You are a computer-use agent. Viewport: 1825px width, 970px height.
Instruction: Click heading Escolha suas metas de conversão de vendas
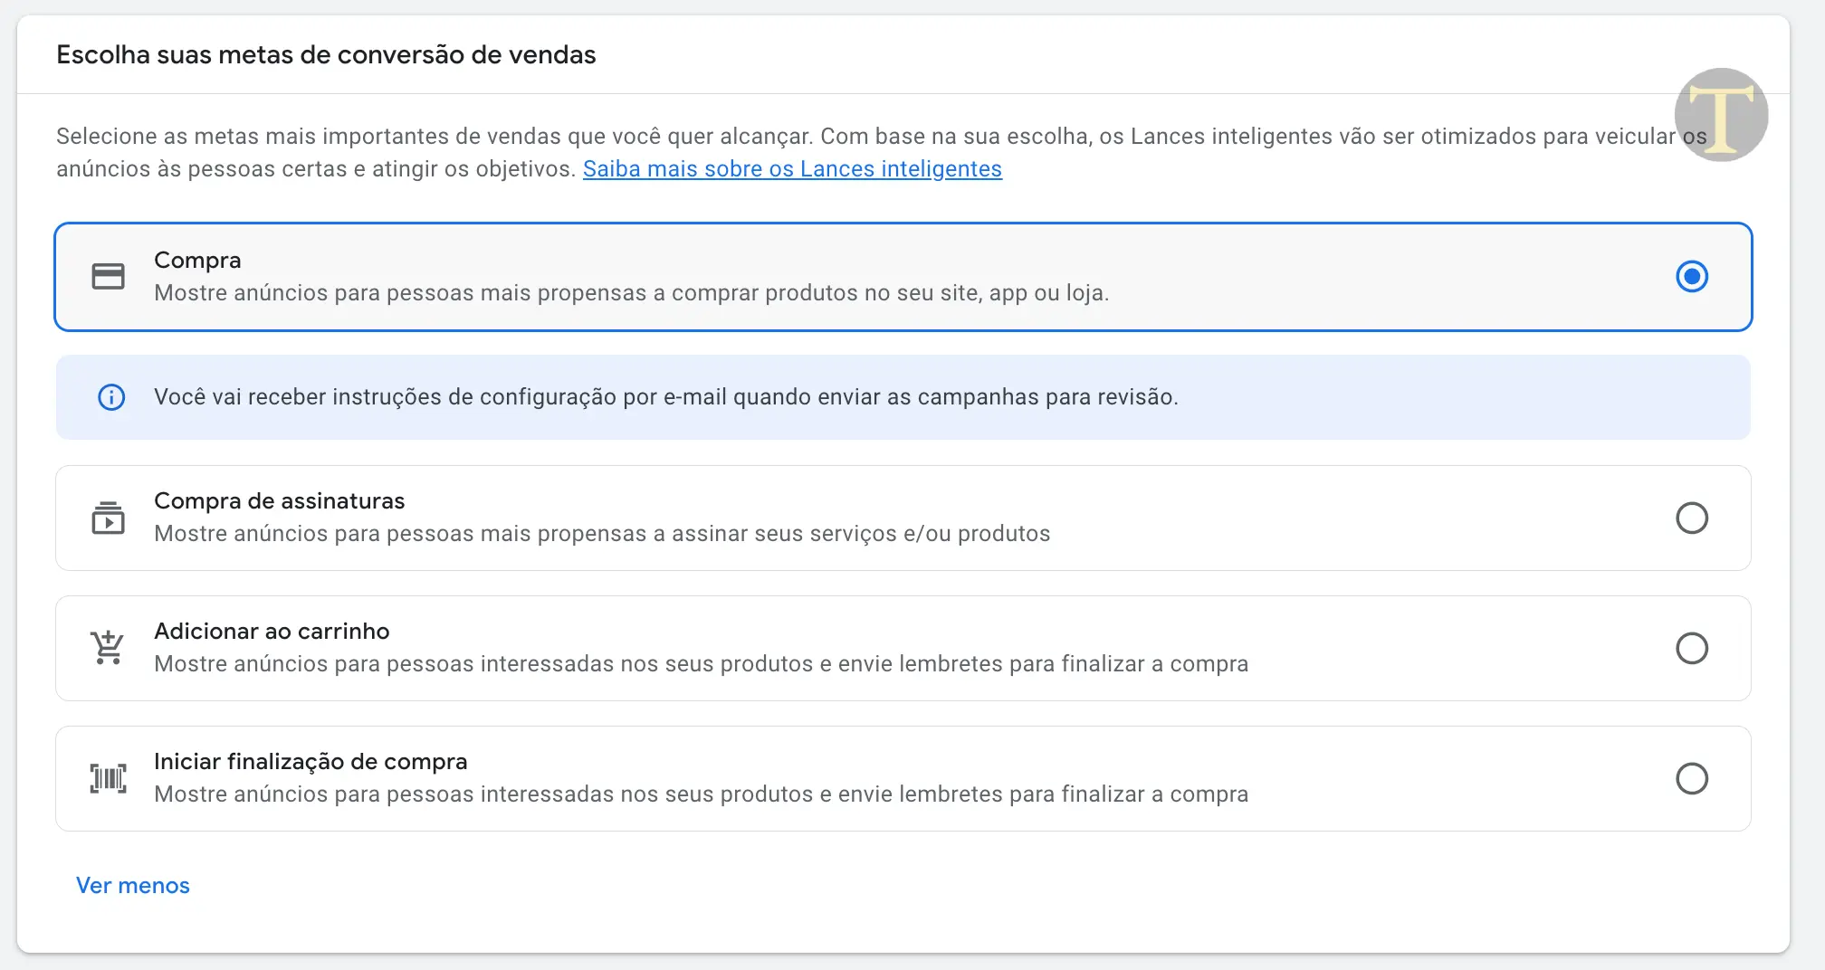(x=326, y=55)
